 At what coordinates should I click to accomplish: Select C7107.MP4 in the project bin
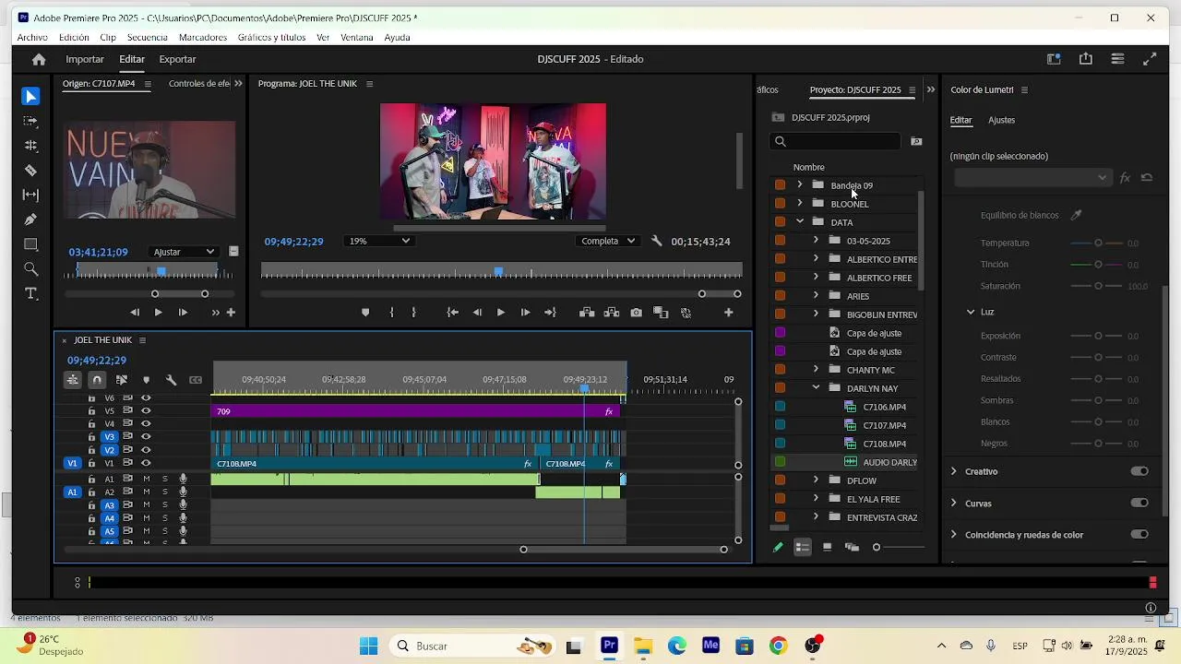click(884, 425)
